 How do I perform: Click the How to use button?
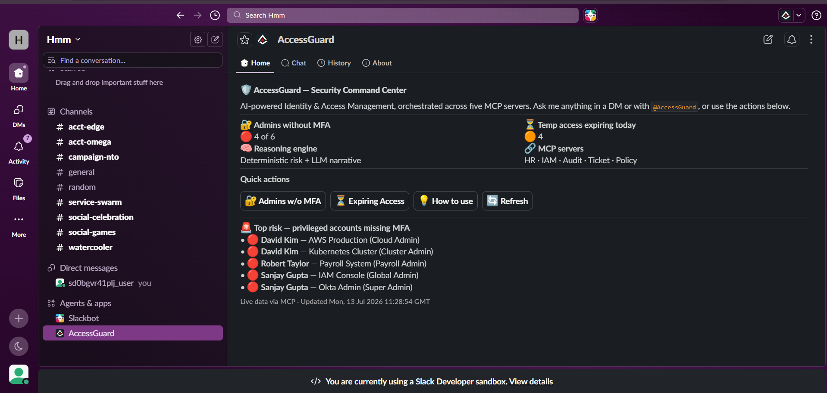click(x=446, y=201)
